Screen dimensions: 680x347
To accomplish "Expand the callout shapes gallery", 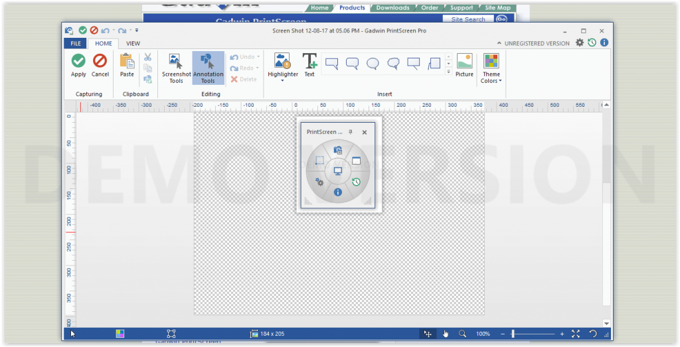I will (448, 72).
